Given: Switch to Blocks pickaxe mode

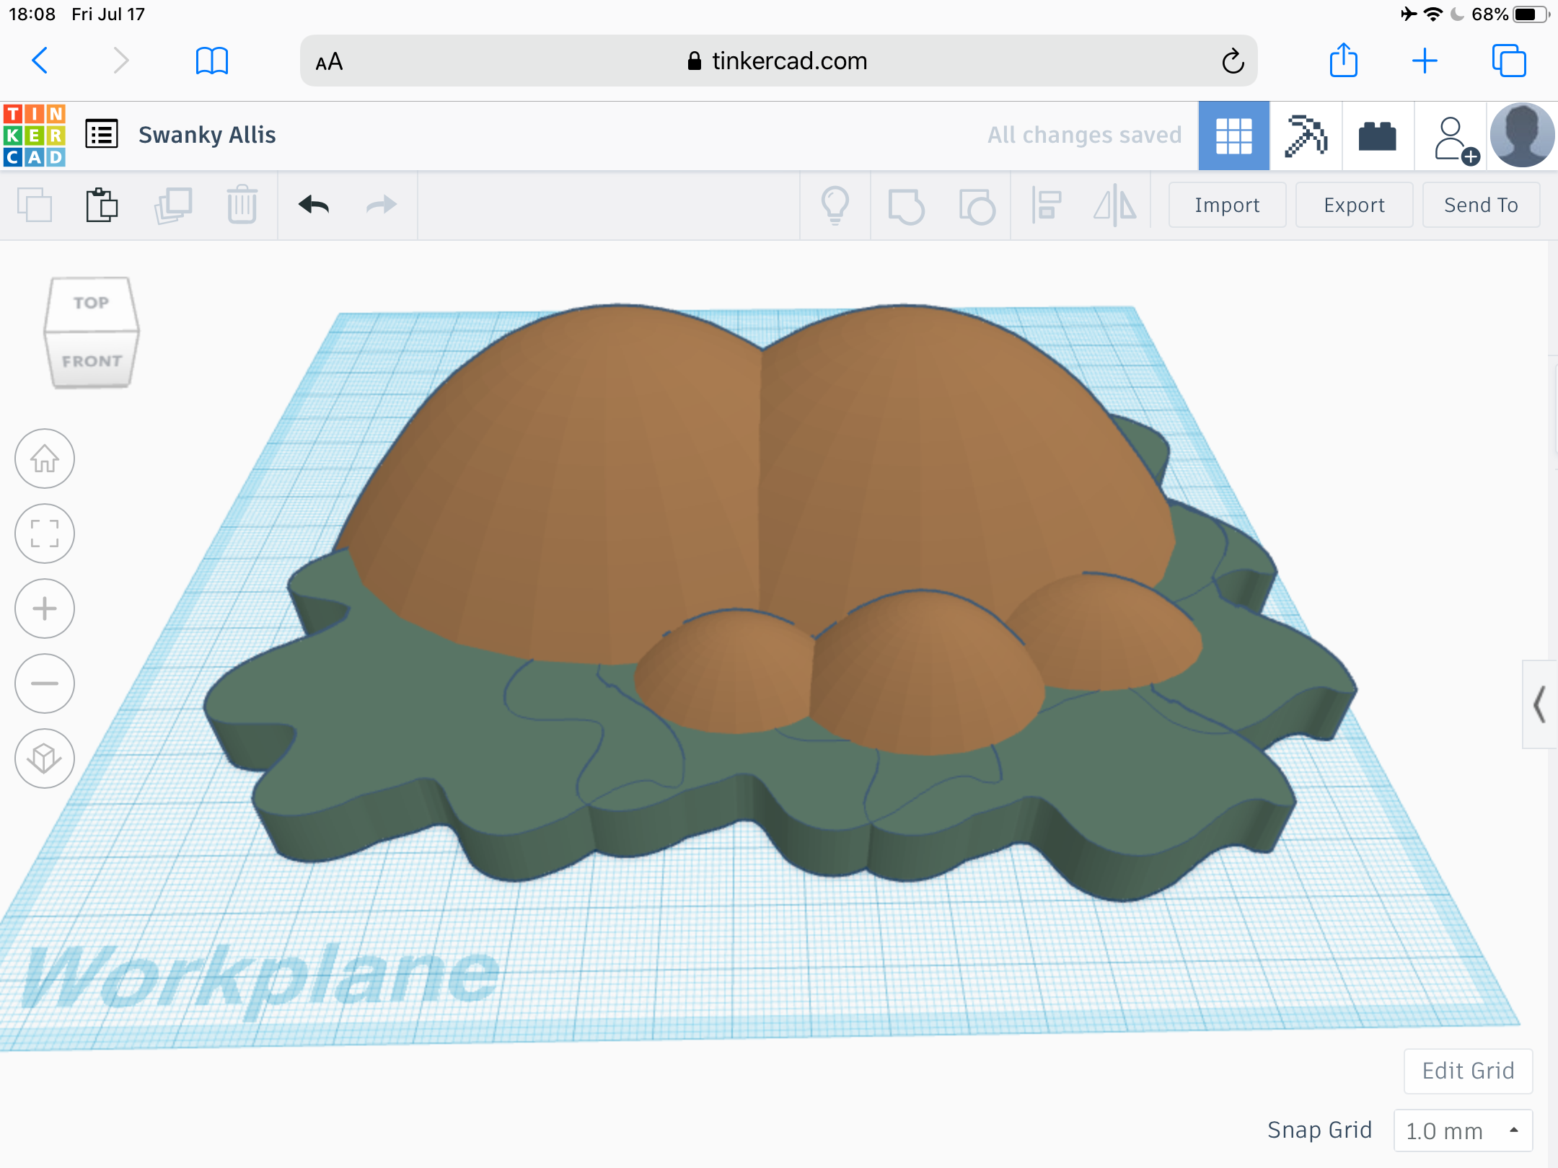Looking at the screenshot, I should [x=1306, y=136].
